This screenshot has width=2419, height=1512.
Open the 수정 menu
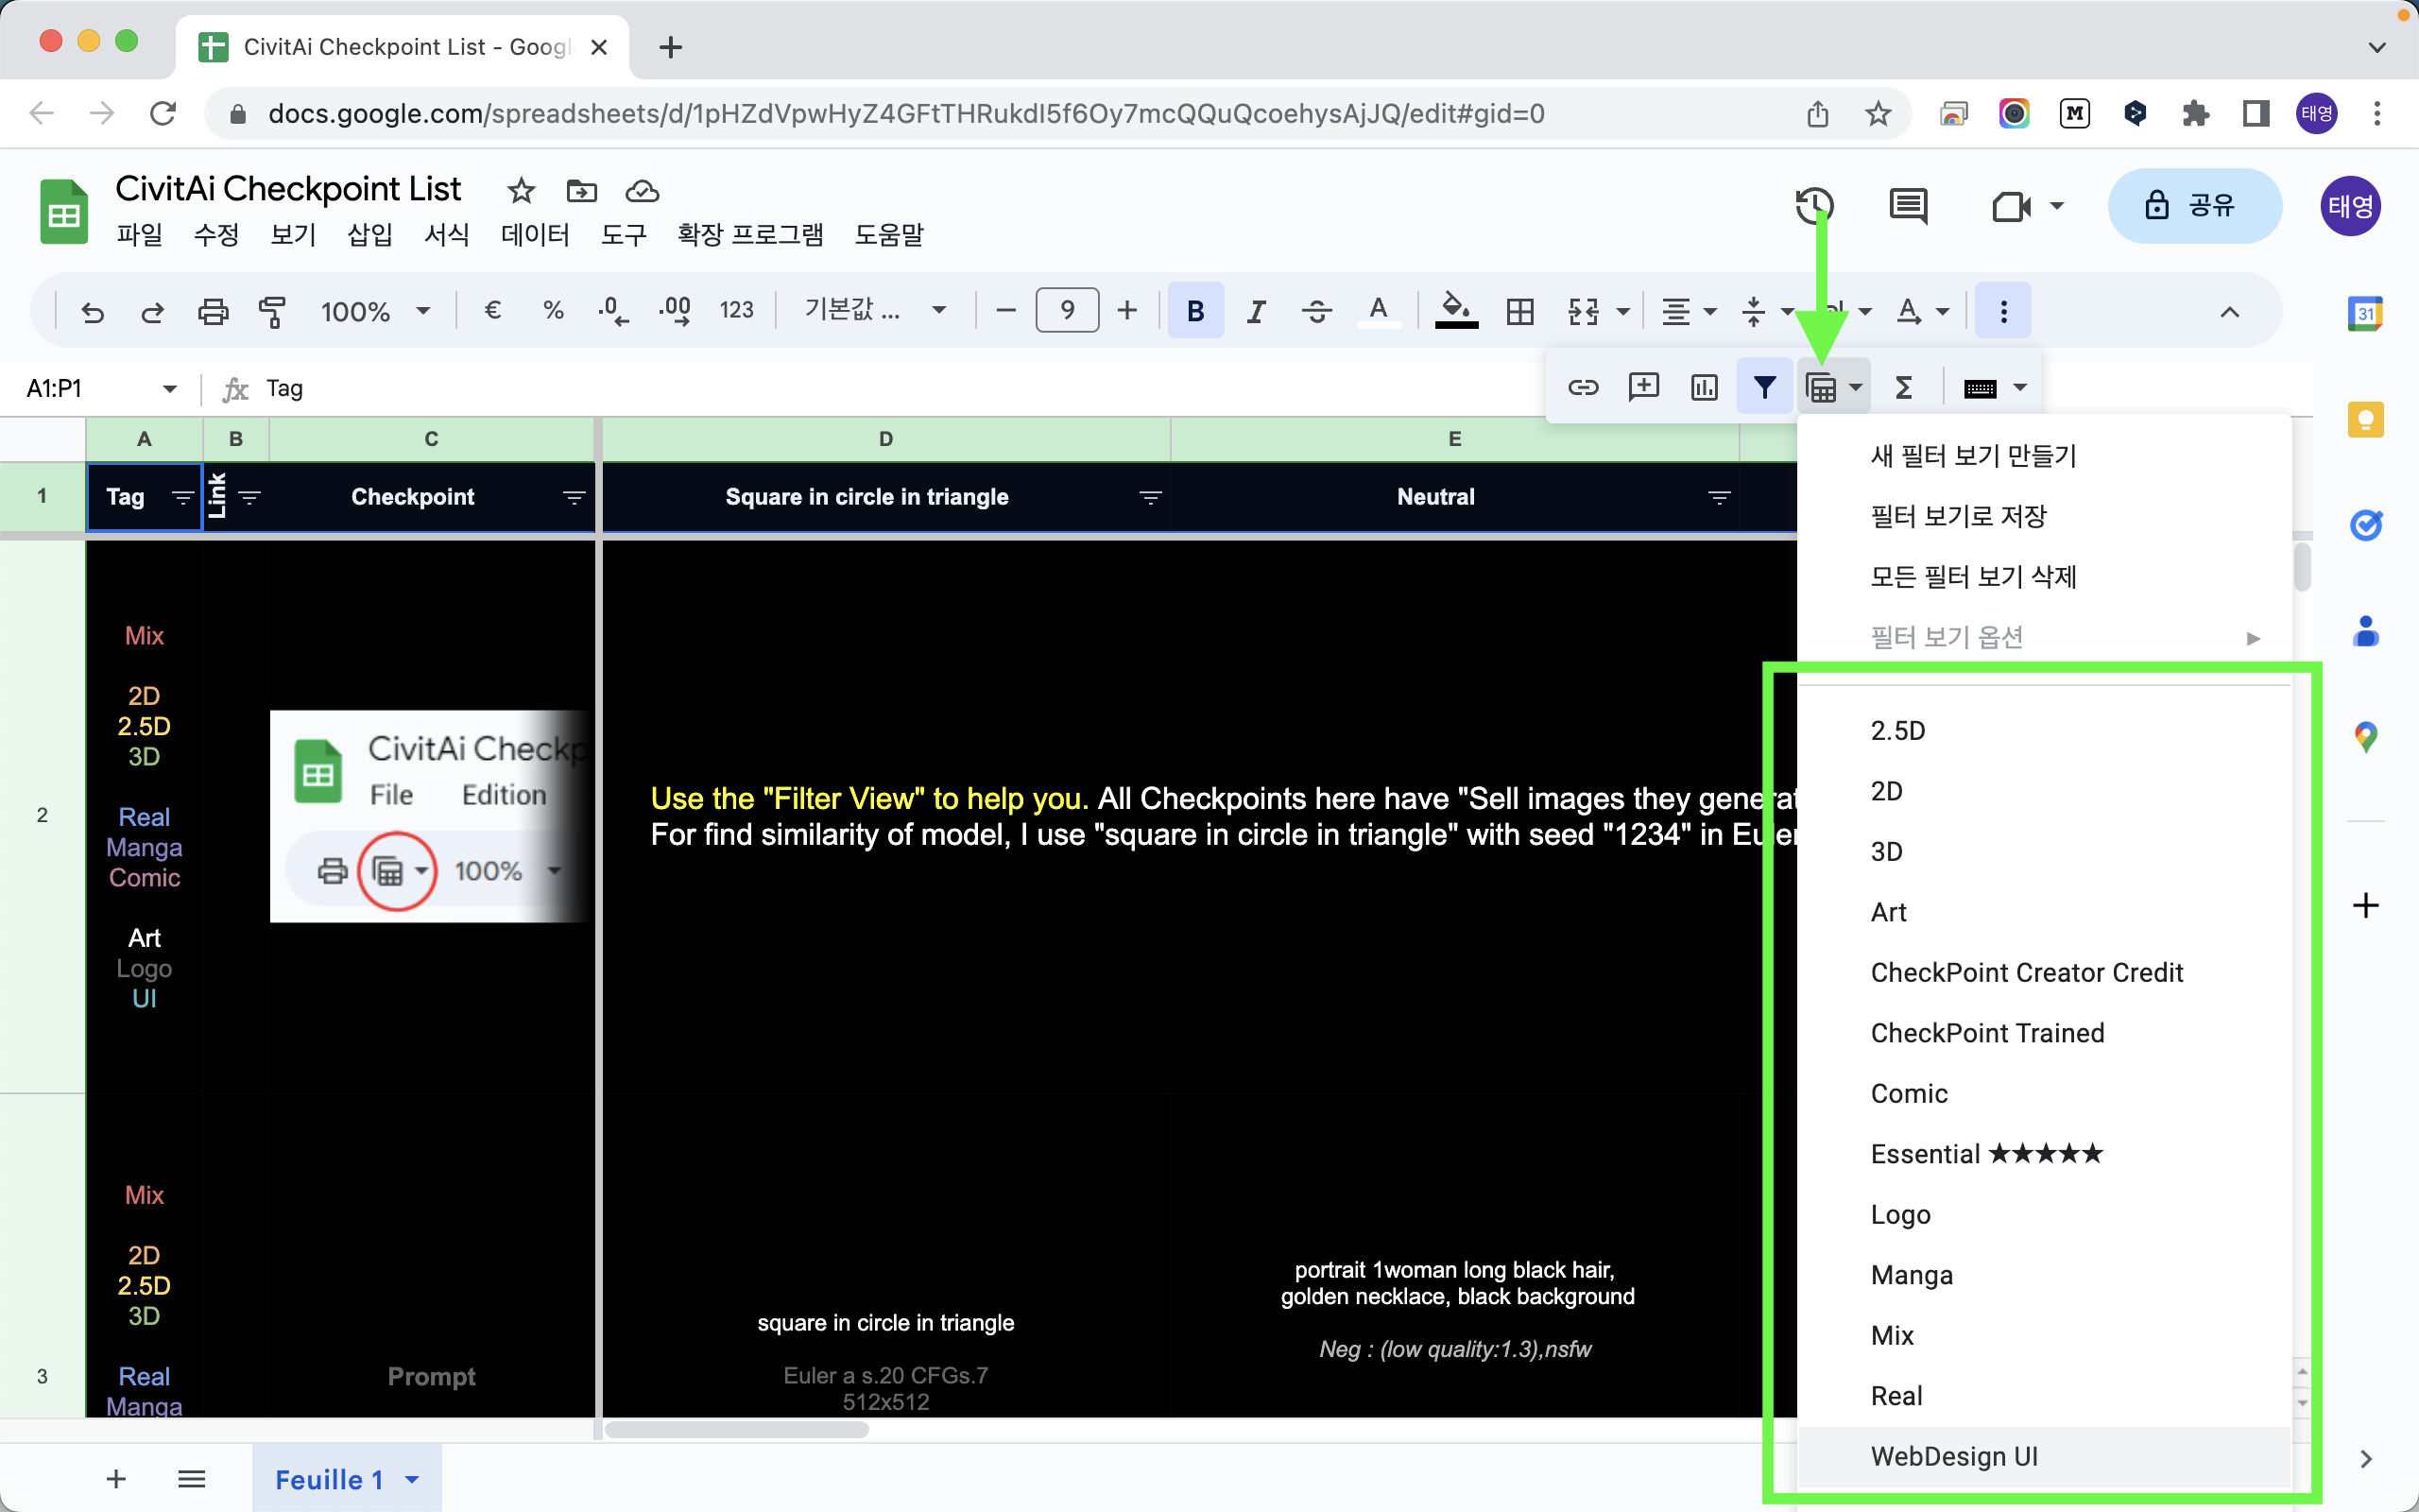tap(217, 235)
